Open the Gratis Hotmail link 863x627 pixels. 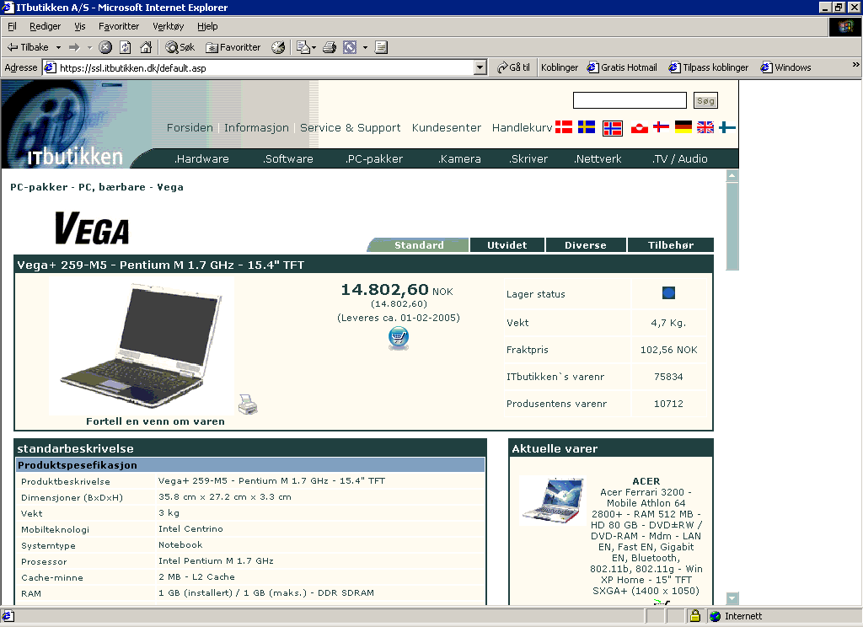pyautogui.click(x=622, y=67)
